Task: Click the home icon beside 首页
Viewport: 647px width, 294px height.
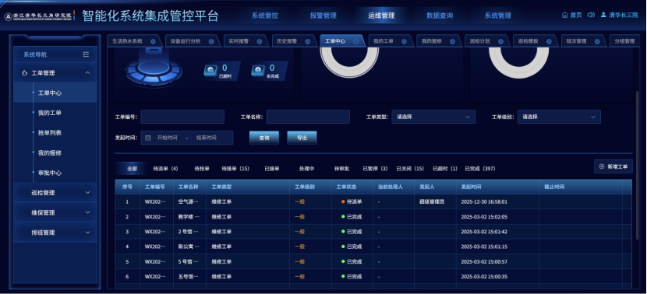Action: pos(565,15)
